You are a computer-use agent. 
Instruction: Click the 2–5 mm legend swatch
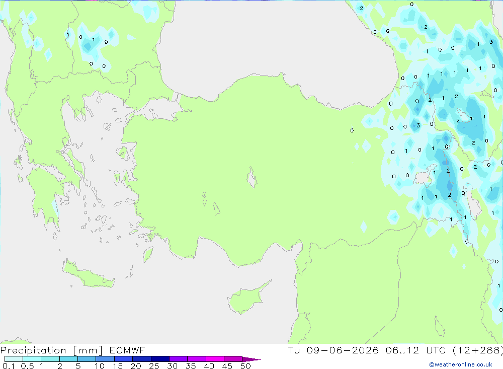tap(68, 359)
